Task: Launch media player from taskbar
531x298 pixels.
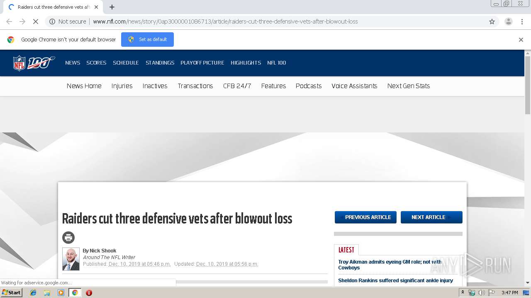Action: click(61, 293)
